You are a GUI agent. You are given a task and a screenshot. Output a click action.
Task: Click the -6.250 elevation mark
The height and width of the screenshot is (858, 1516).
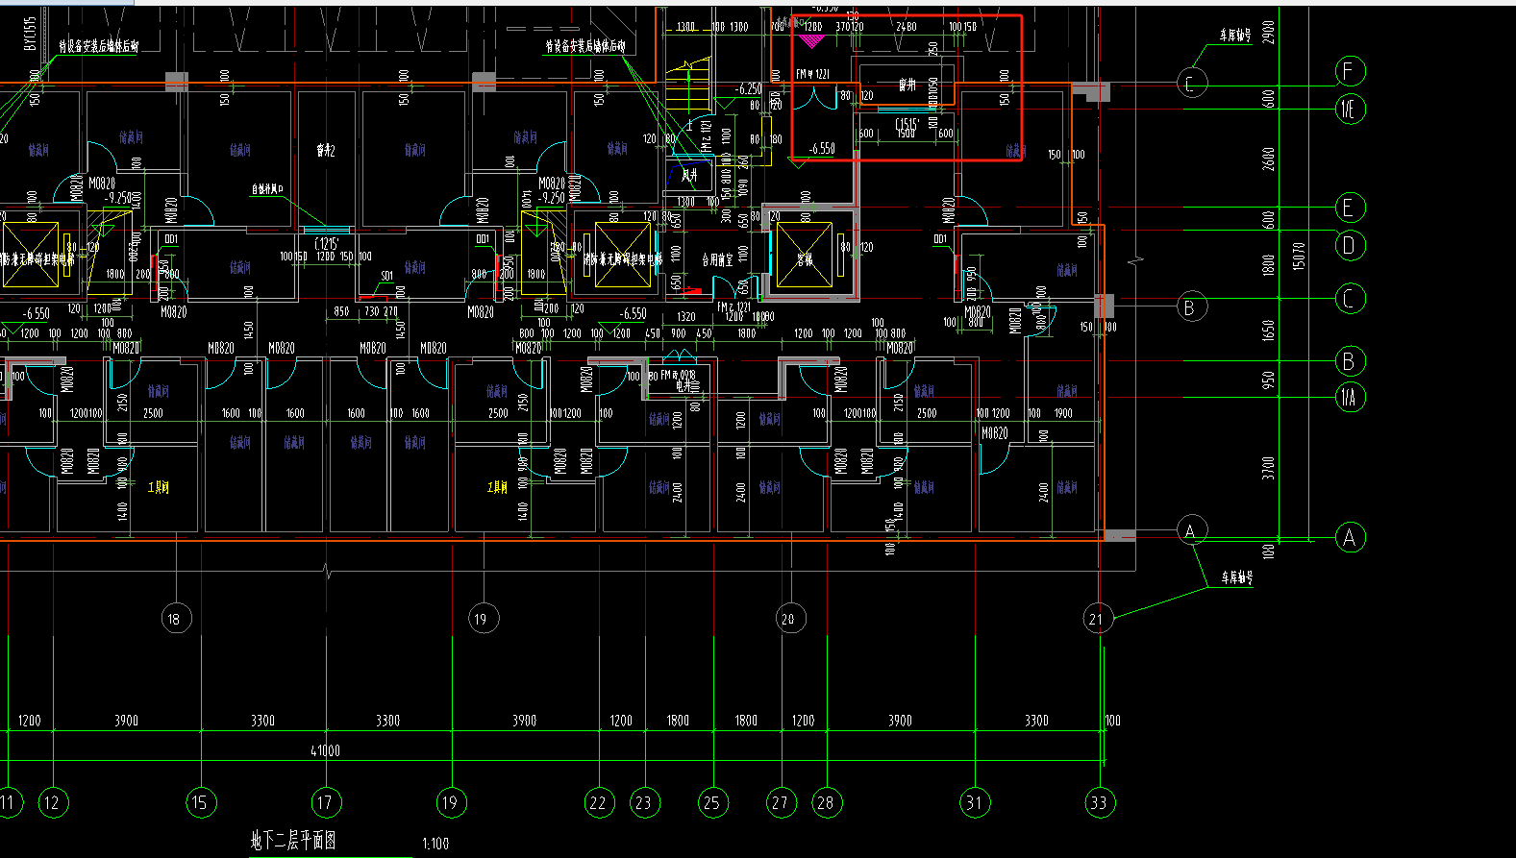[749, 88]
